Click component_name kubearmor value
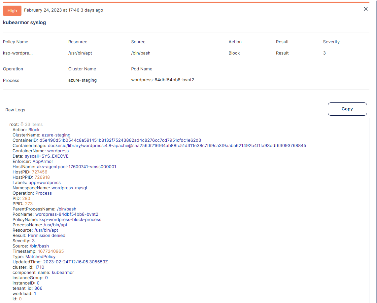Image resolution: width=377 pixels, height=303 pixels. click(x=63, y=273)
